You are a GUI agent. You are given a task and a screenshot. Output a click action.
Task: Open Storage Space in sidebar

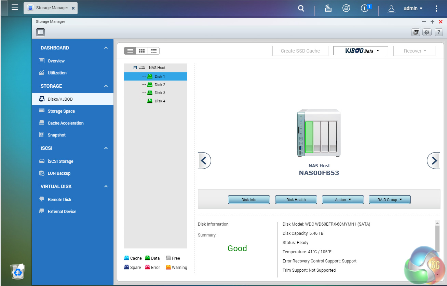tap(61, 111)
